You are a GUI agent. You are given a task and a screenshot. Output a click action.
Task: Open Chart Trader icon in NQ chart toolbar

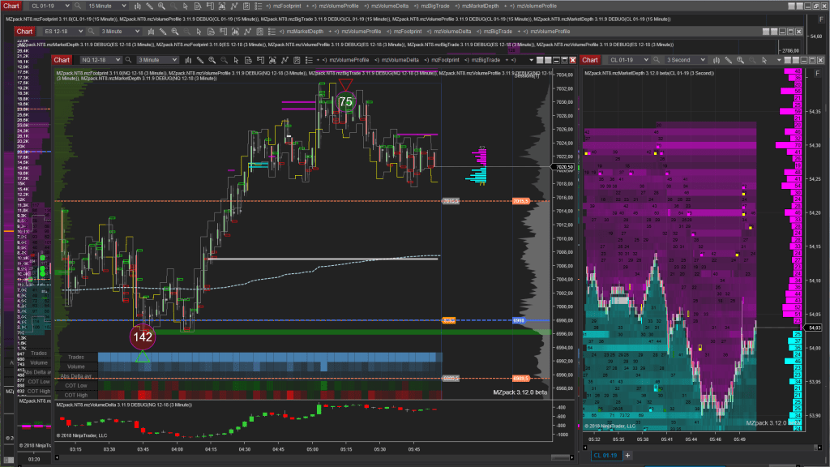260,60
